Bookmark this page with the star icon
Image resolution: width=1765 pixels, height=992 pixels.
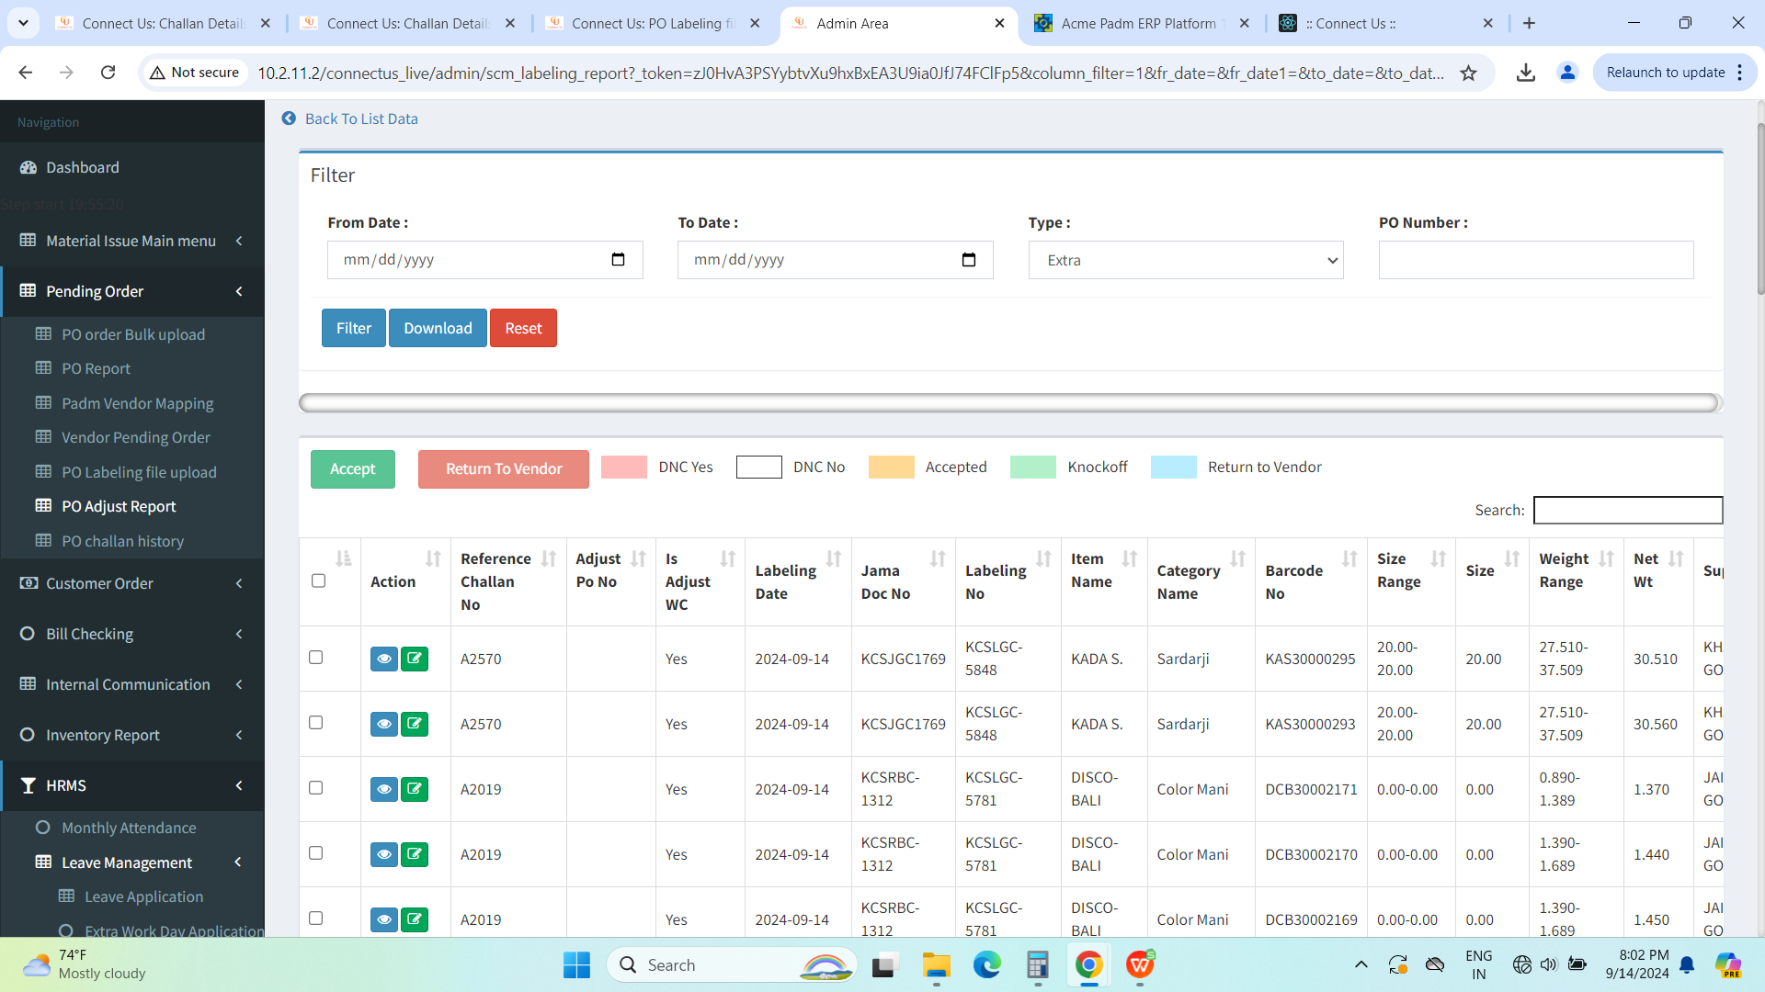click(1468, 73)
